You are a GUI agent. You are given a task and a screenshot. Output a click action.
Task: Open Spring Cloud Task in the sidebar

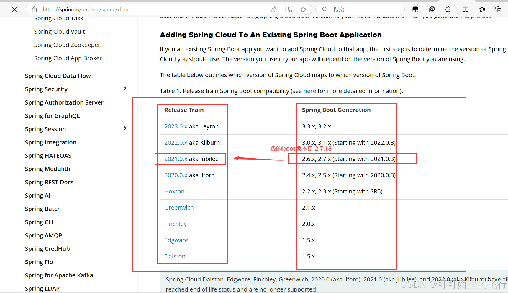(58, 19)
